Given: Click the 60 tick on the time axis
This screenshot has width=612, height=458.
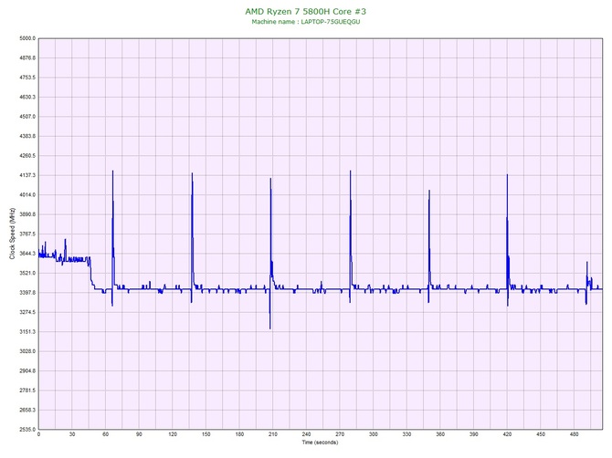Looking at the screenshot, I should click(105, 434).
